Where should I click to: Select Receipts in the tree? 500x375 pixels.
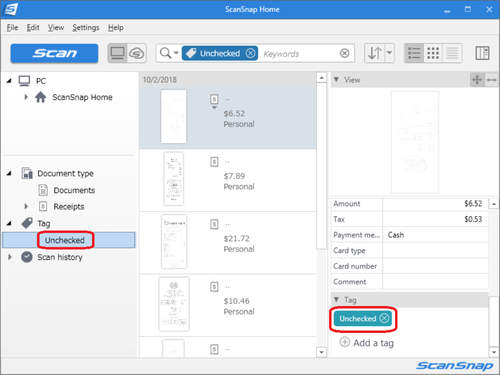[x=69, y=206]
